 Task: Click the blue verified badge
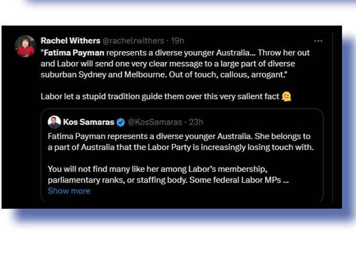(121, 122)
